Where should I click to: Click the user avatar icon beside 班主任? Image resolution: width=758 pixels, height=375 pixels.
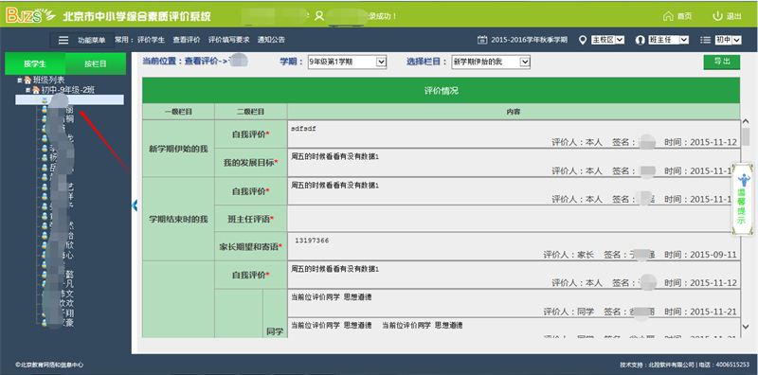(641, 40)
